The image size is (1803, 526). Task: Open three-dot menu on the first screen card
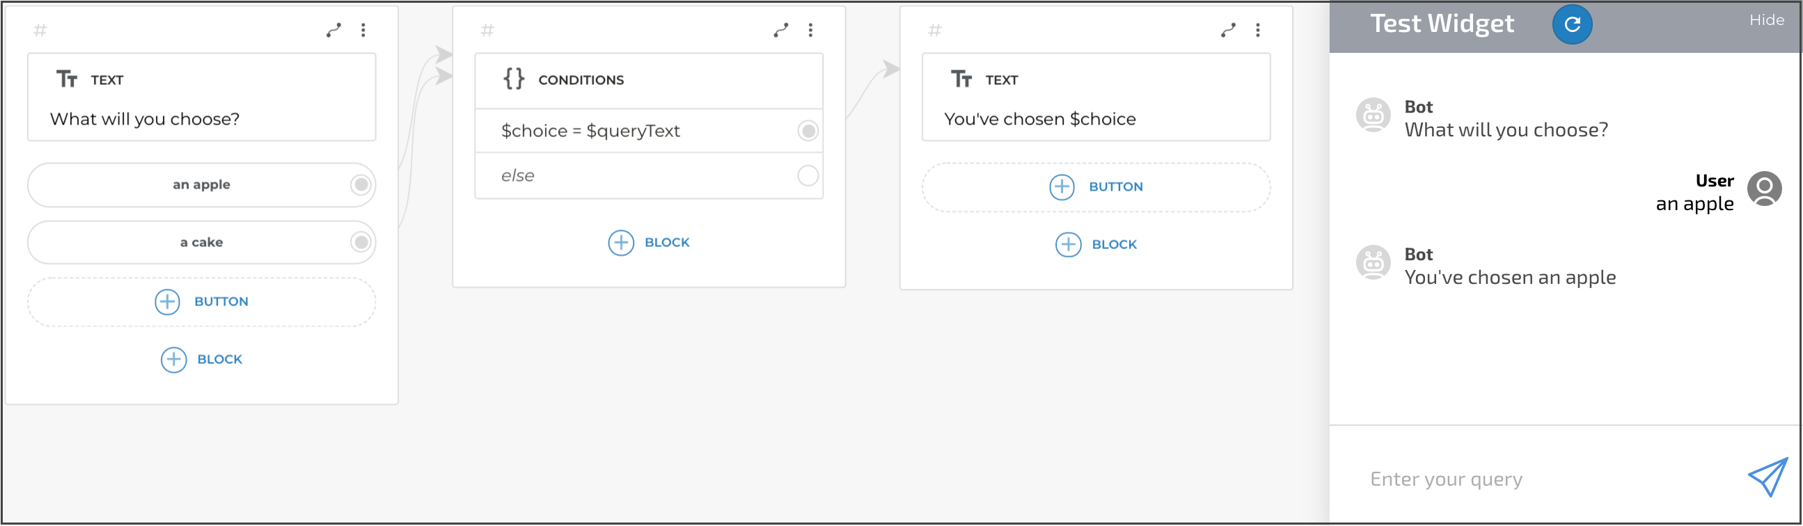click(363, 30)
